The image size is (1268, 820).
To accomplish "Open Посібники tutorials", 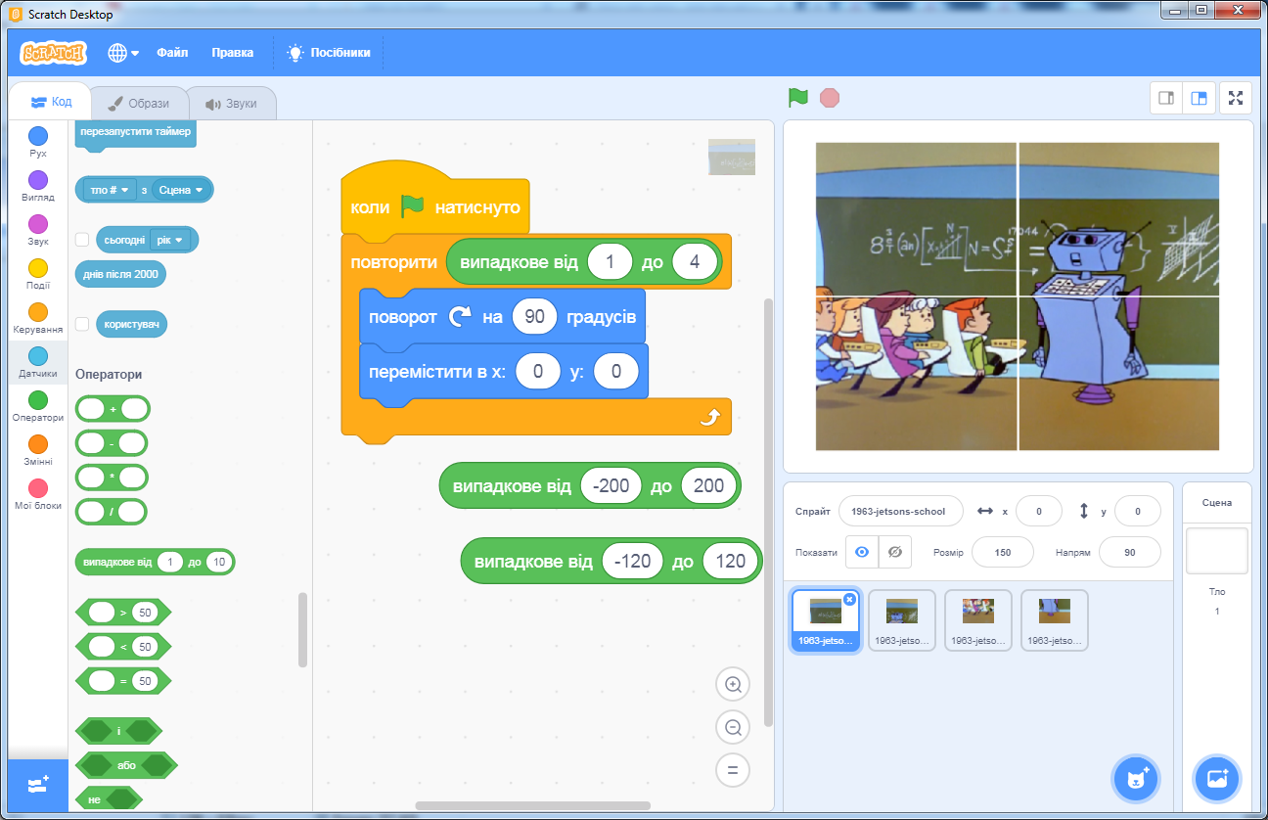I will [x=329, y=53].
